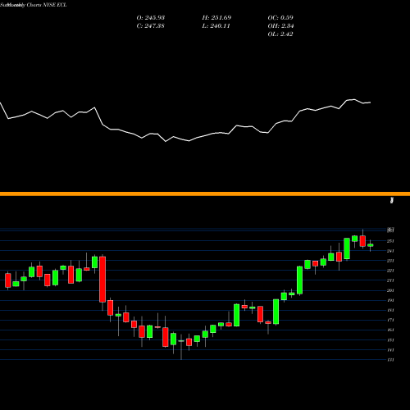
Task: Click the 221 price axis label
Action: click(x=390, y=271)
